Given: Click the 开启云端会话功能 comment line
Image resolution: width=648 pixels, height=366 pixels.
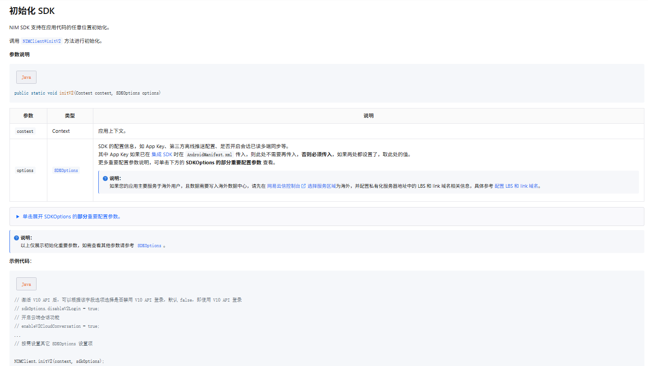Looking at the screenshot, I should [37, 317].
